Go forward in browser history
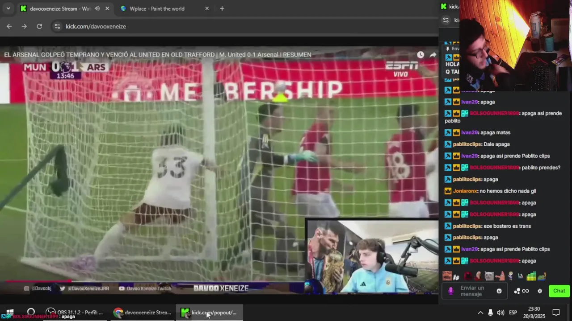 click(x=24, y=26)
